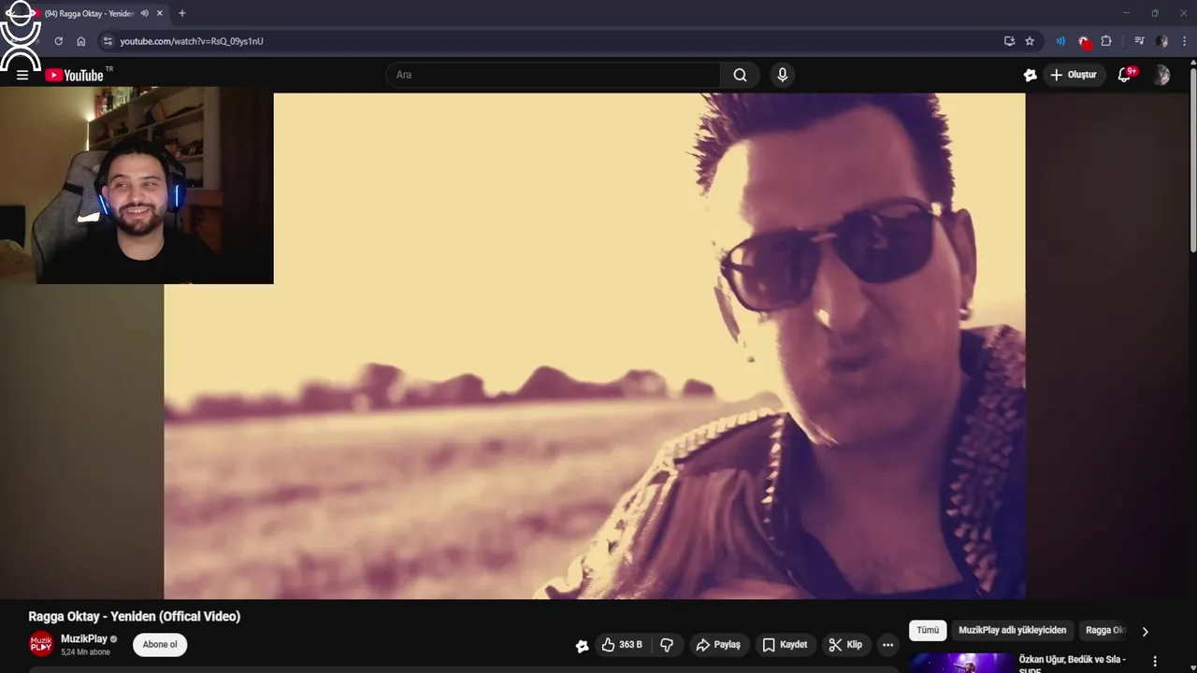Select MuzikPlay adlı yükleyiciden chip
Viewport: 1197px width, 673px height.
1013,631
